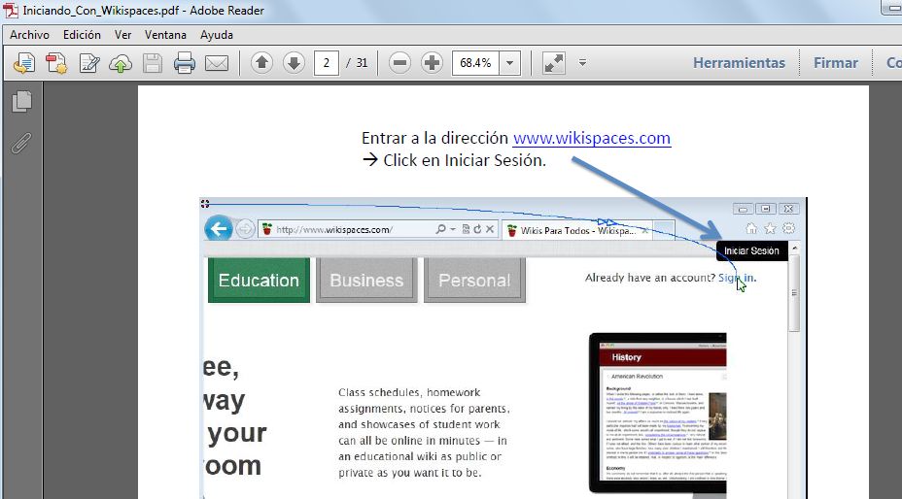Follow the www.wikispaces.com link

[591, 138]
